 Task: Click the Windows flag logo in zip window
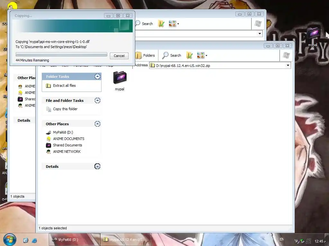point(286,55)
